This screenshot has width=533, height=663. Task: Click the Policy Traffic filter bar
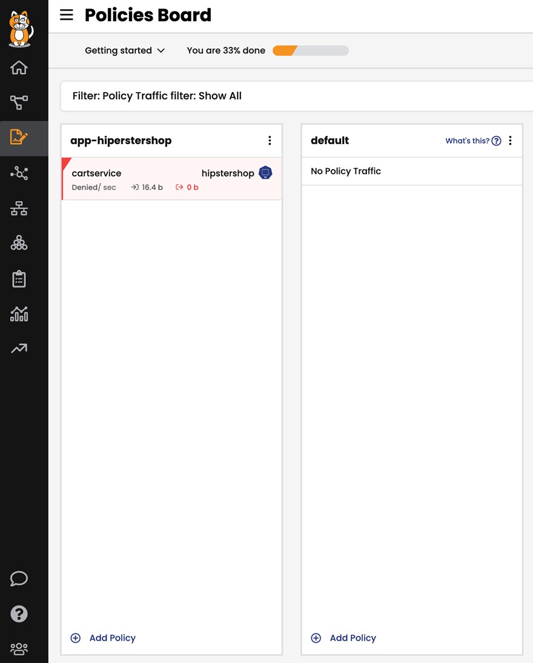coord(296,96)
